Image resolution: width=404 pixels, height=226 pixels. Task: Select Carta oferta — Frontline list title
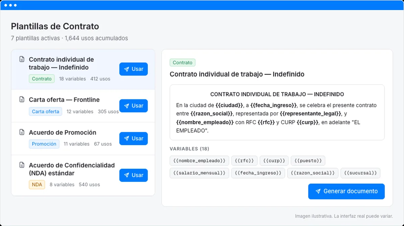[64, 100]
